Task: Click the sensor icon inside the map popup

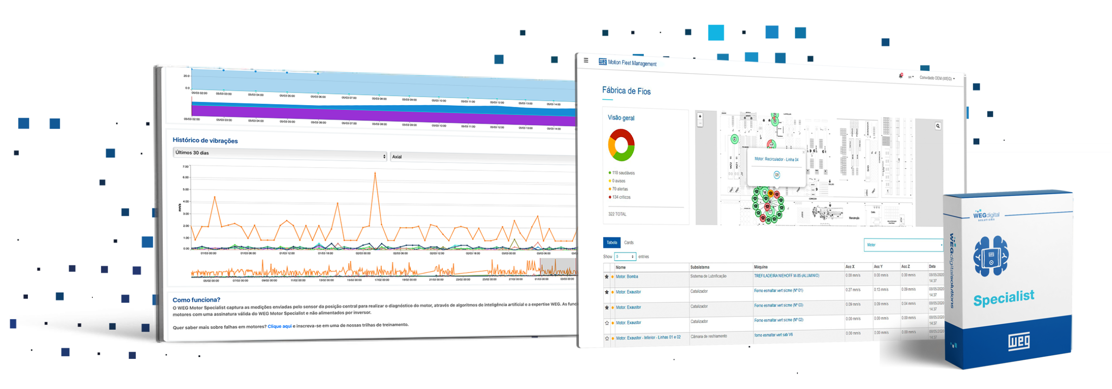Action: tap(777, 175)
